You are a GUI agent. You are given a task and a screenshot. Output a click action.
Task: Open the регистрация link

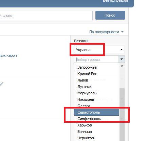tap(115, 1)
